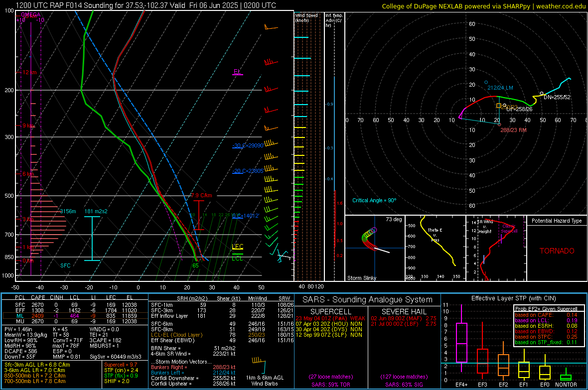
Task: Click the '212/24 LM' hodograph label
Action: (x=500, y=88)
